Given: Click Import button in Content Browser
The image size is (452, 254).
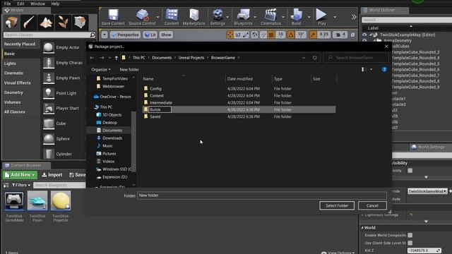Looking at the screenshot, I should 52,175.
